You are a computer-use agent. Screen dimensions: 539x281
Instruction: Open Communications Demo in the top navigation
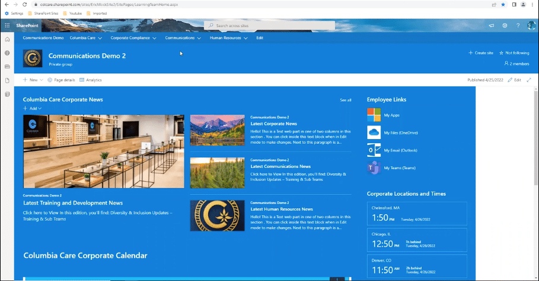pyautogui.click(x=43, y=38)
